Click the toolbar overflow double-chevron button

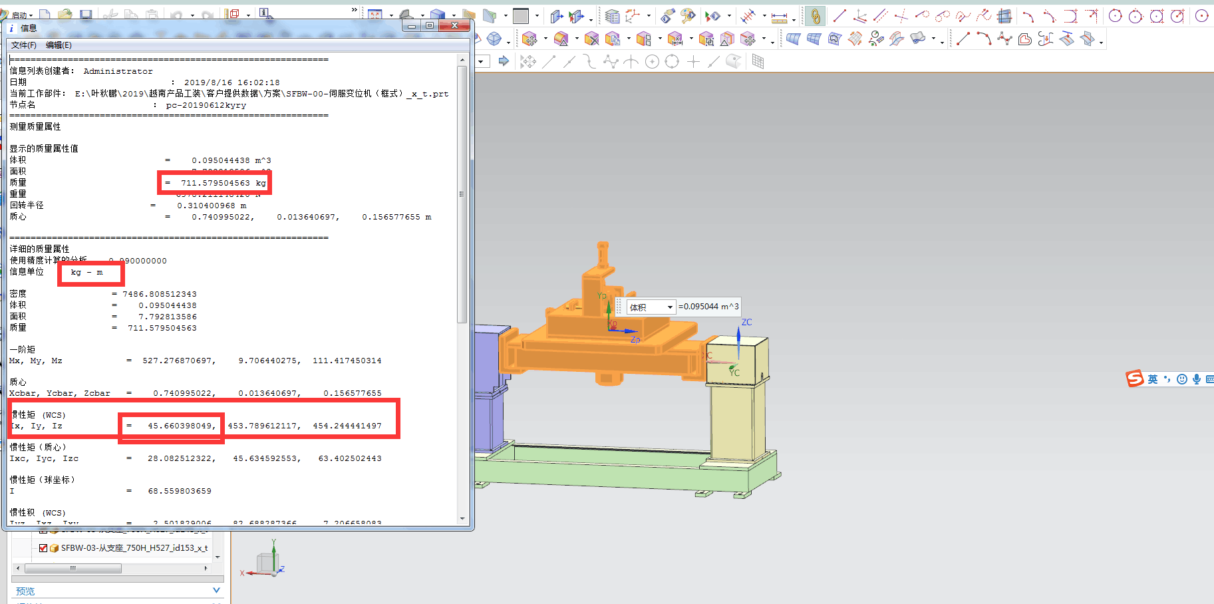[355, 10]
